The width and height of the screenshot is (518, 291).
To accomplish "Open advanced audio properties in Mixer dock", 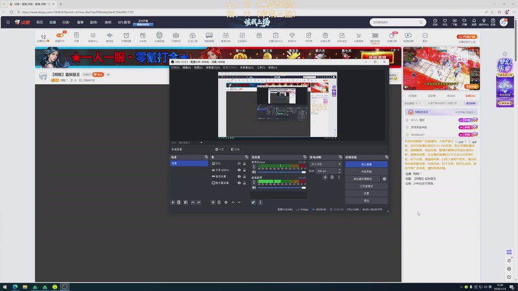I will point(253,202).
